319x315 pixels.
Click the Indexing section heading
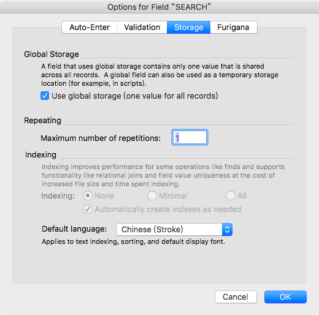point(40,155)
